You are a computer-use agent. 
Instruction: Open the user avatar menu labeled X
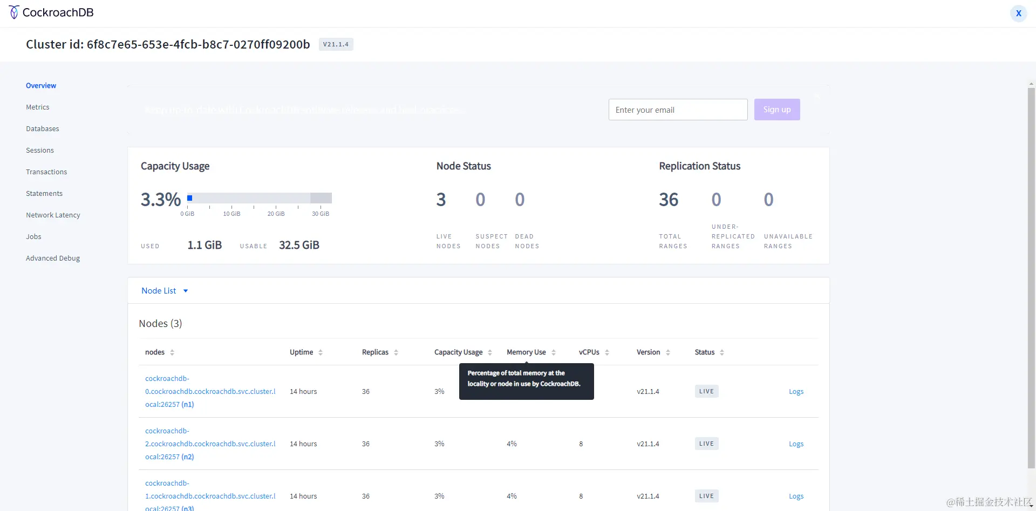[1018, 13]
